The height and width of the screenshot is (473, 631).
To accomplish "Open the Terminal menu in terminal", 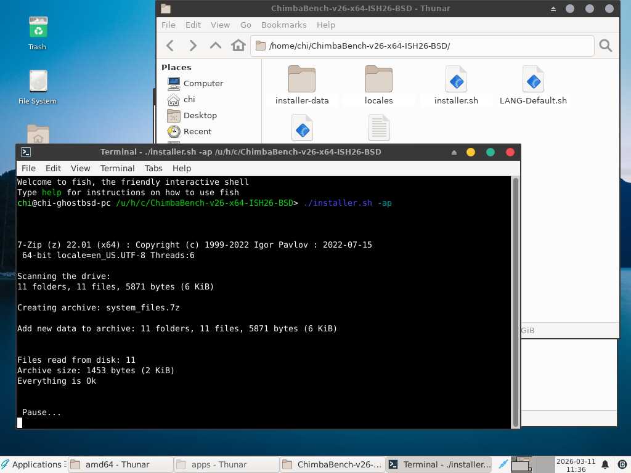I will [117, 168].
